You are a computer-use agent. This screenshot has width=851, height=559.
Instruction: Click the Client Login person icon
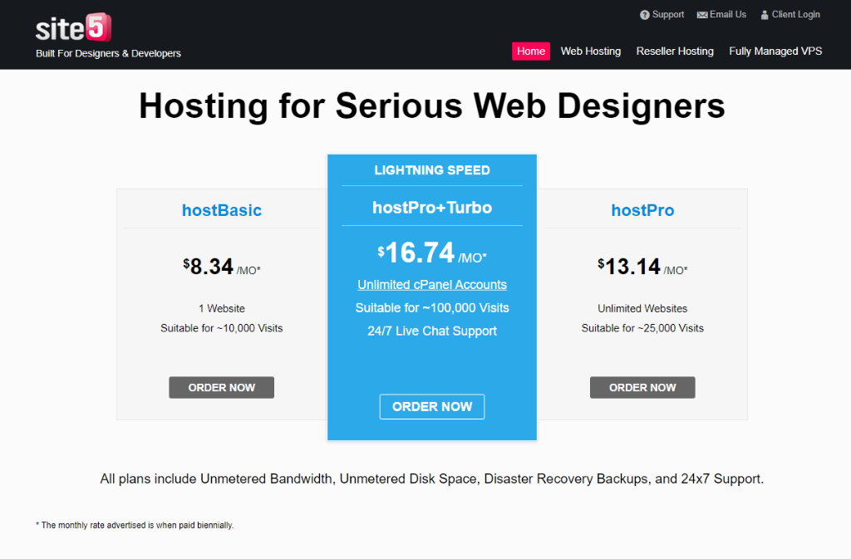[x=765, y=15]
